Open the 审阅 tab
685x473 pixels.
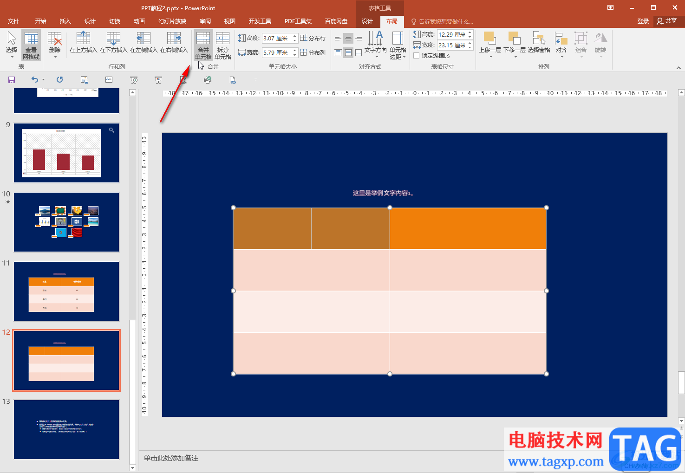point(205,21)
